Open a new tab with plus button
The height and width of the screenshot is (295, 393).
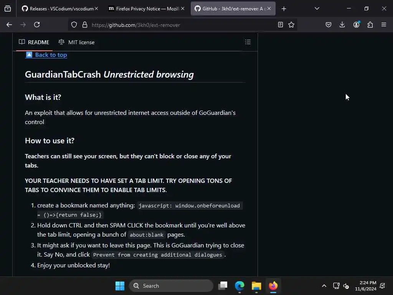click(284, 9)
